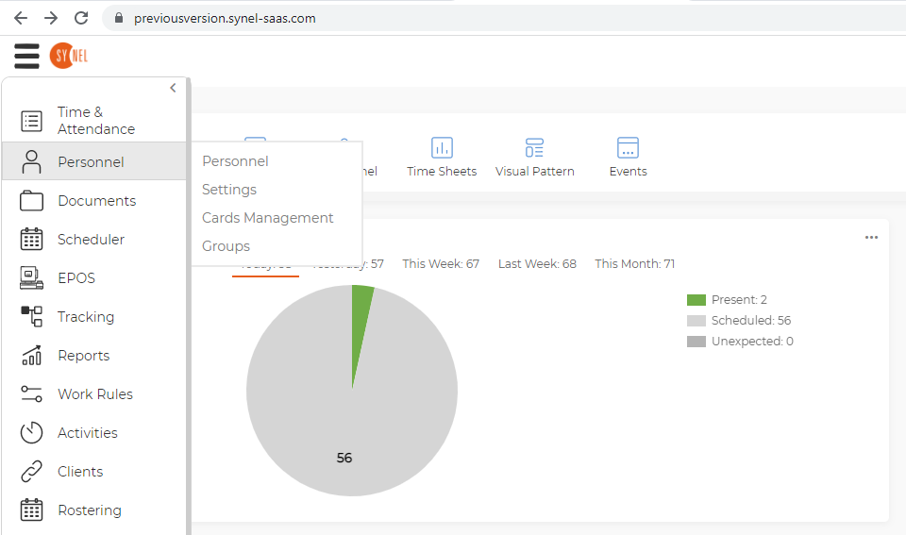Open Time & Attendance menu item
906x535 pixels.
(96, 120)
